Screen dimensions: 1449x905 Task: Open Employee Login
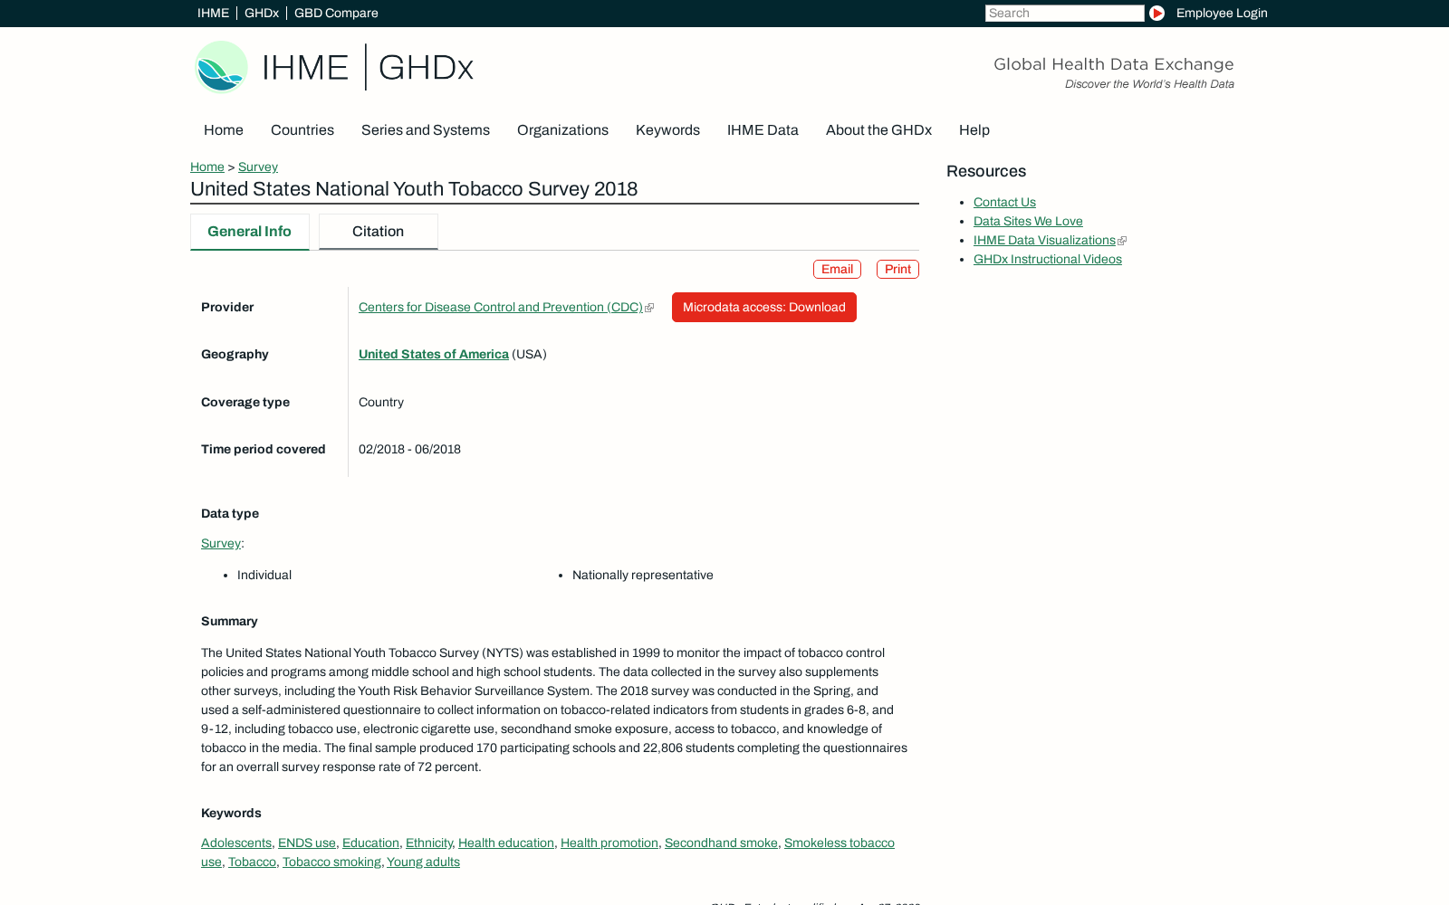1222,13
